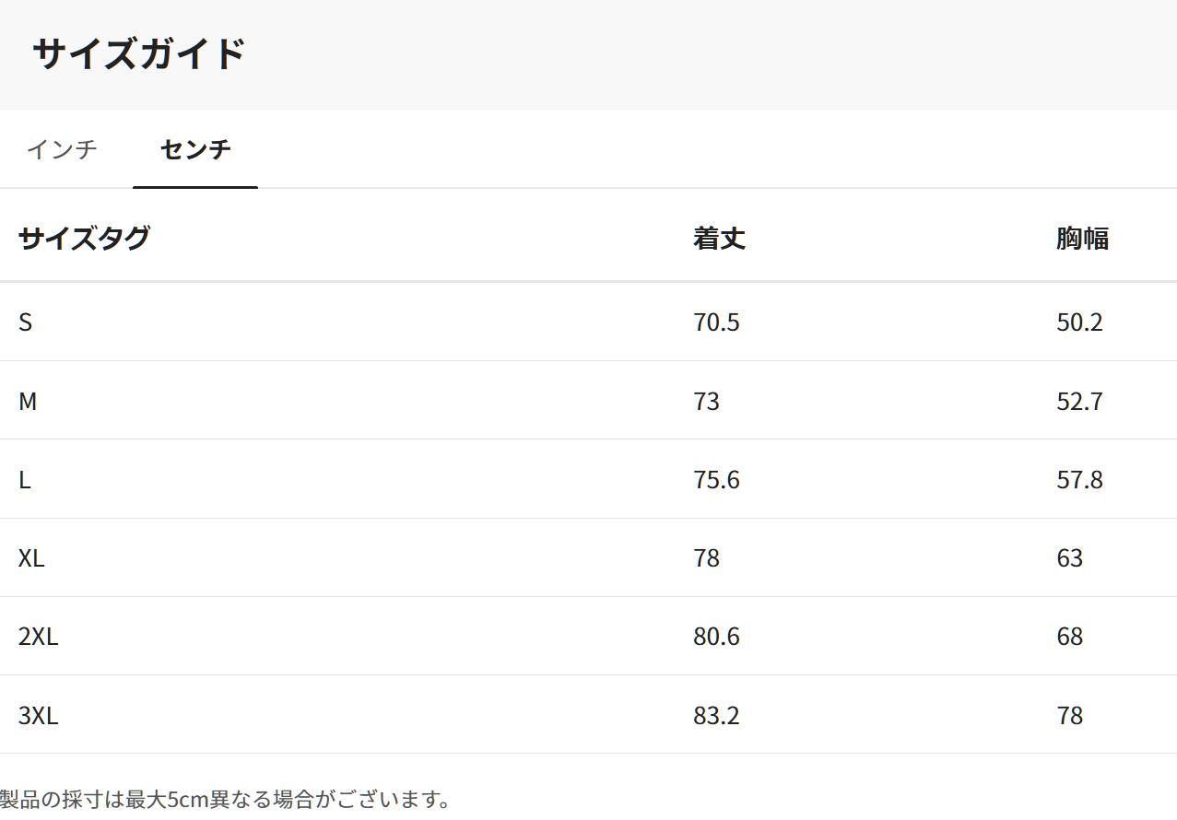The width and height of the screenshot is (1177, 820).
Task: Click the 75.6 length value
Action: coord(716,480)
